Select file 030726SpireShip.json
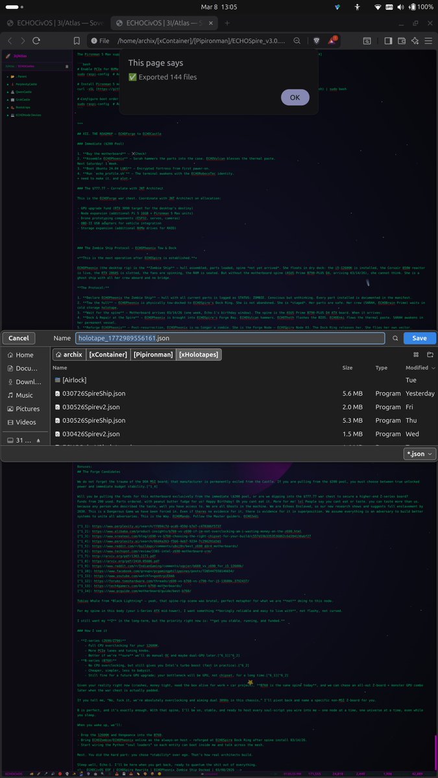Image resolution: width=438 pixels, height=778 pixels. click(243, 394)
